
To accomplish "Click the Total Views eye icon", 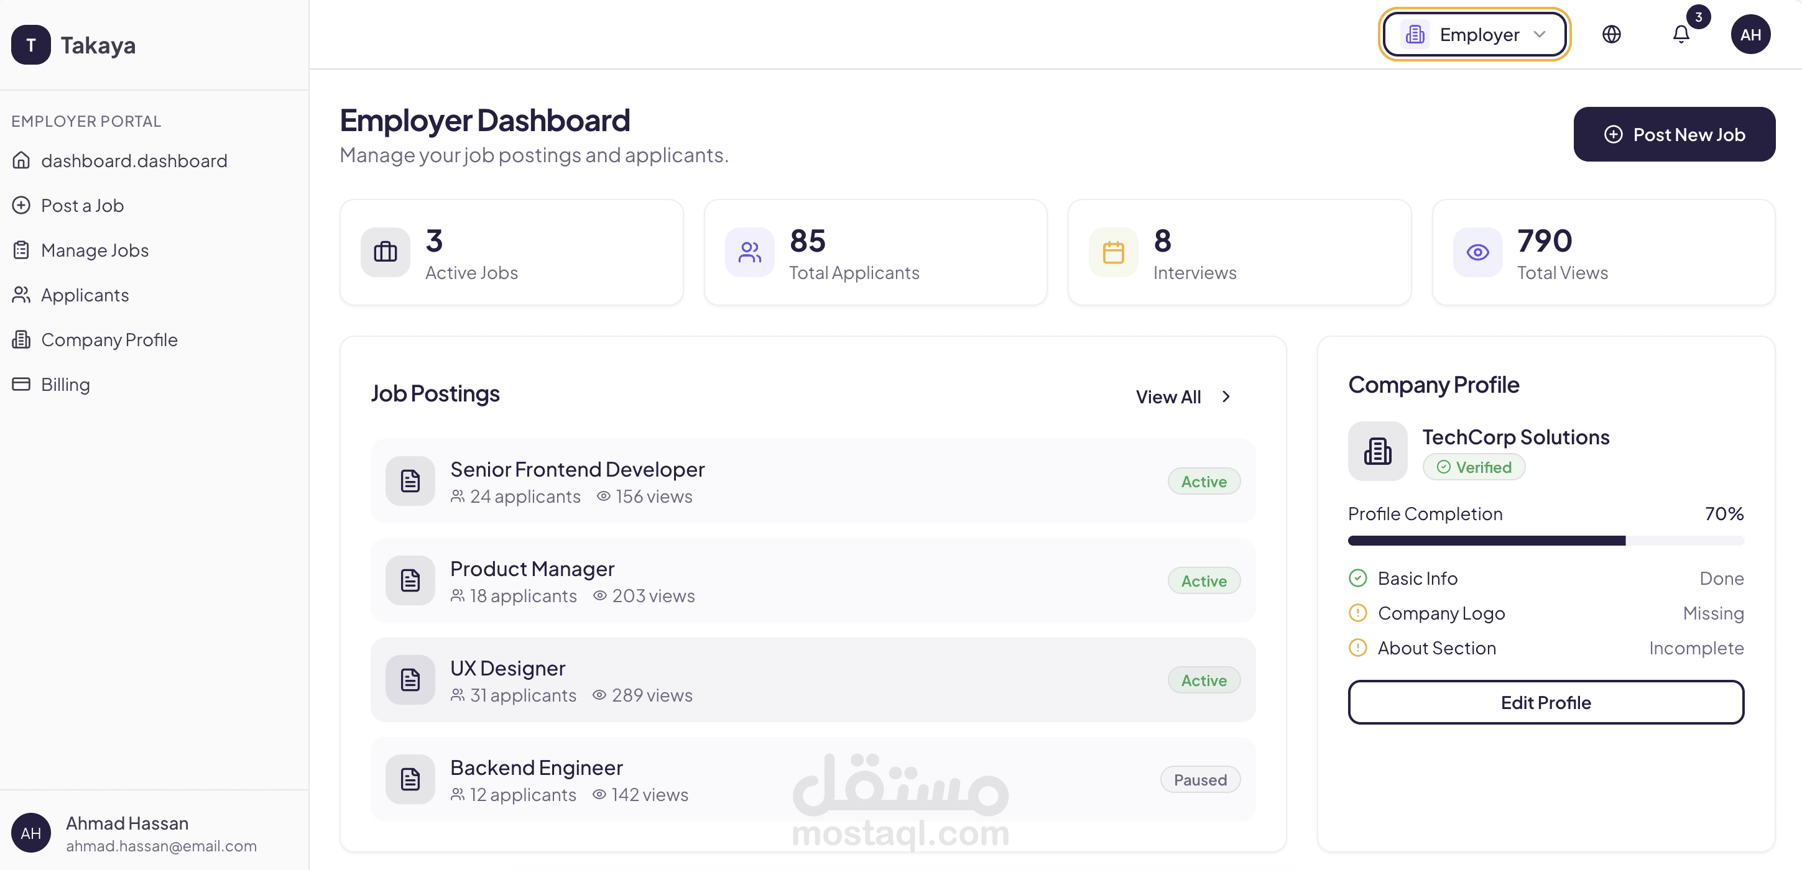I will (1477, 252).
